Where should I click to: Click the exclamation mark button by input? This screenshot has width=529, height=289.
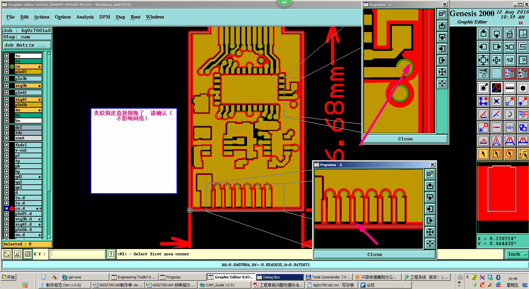point(111,254)
